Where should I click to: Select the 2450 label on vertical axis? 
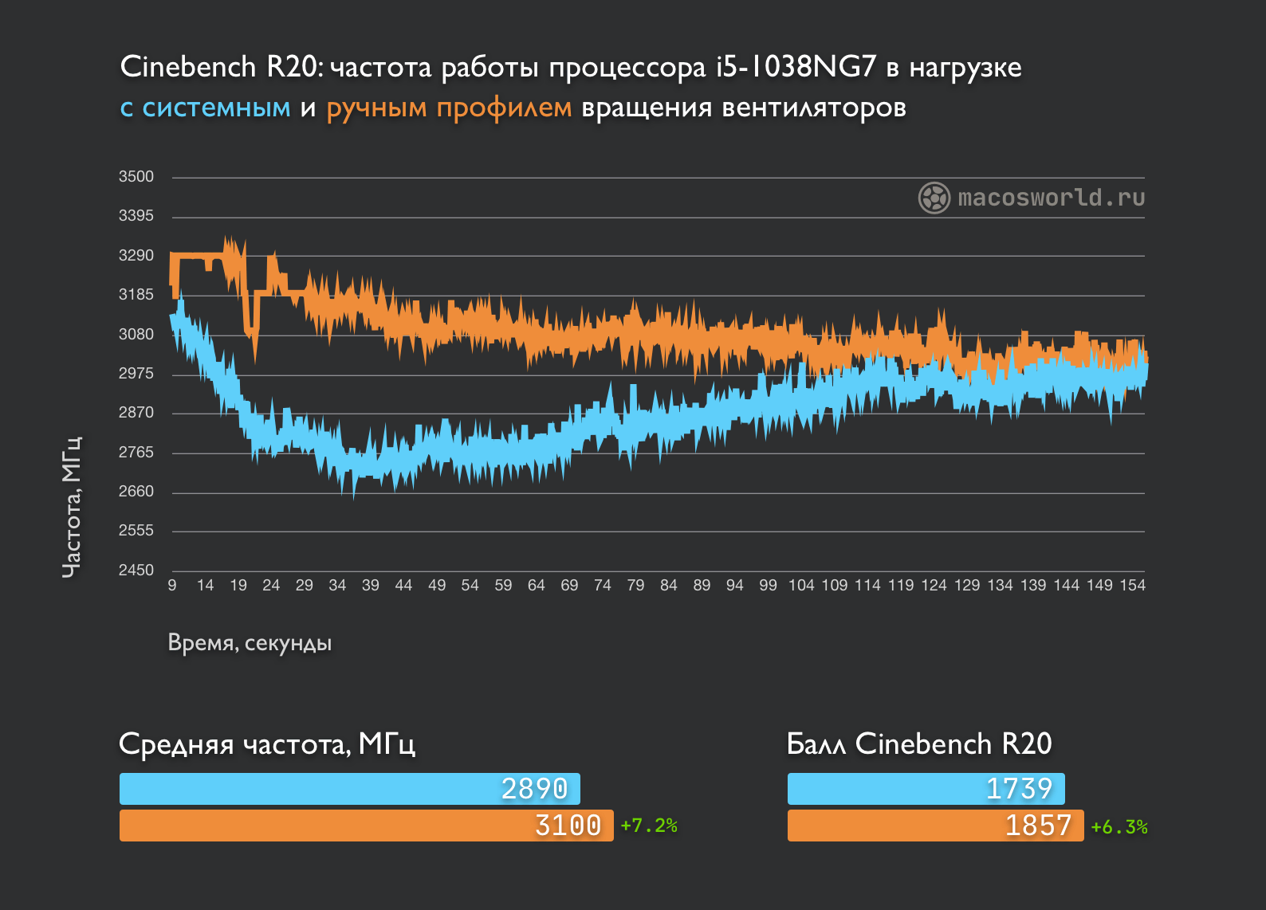point(136,571)
